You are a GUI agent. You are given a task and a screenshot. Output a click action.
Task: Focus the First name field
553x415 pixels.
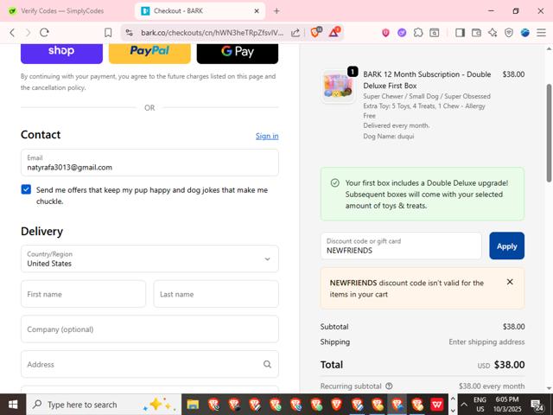(x=84, y=294)
